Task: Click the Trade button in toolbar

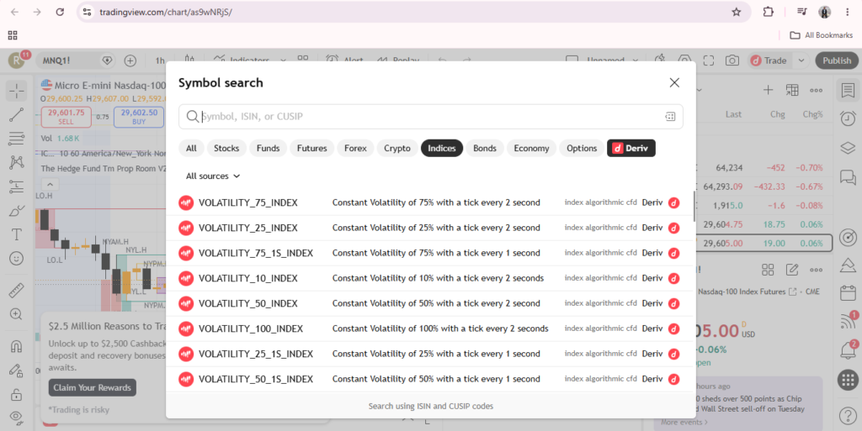Action: (x=769, y=60)
